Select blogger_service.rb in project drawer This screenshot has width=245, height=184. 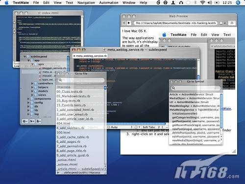(x=54, y=68)
